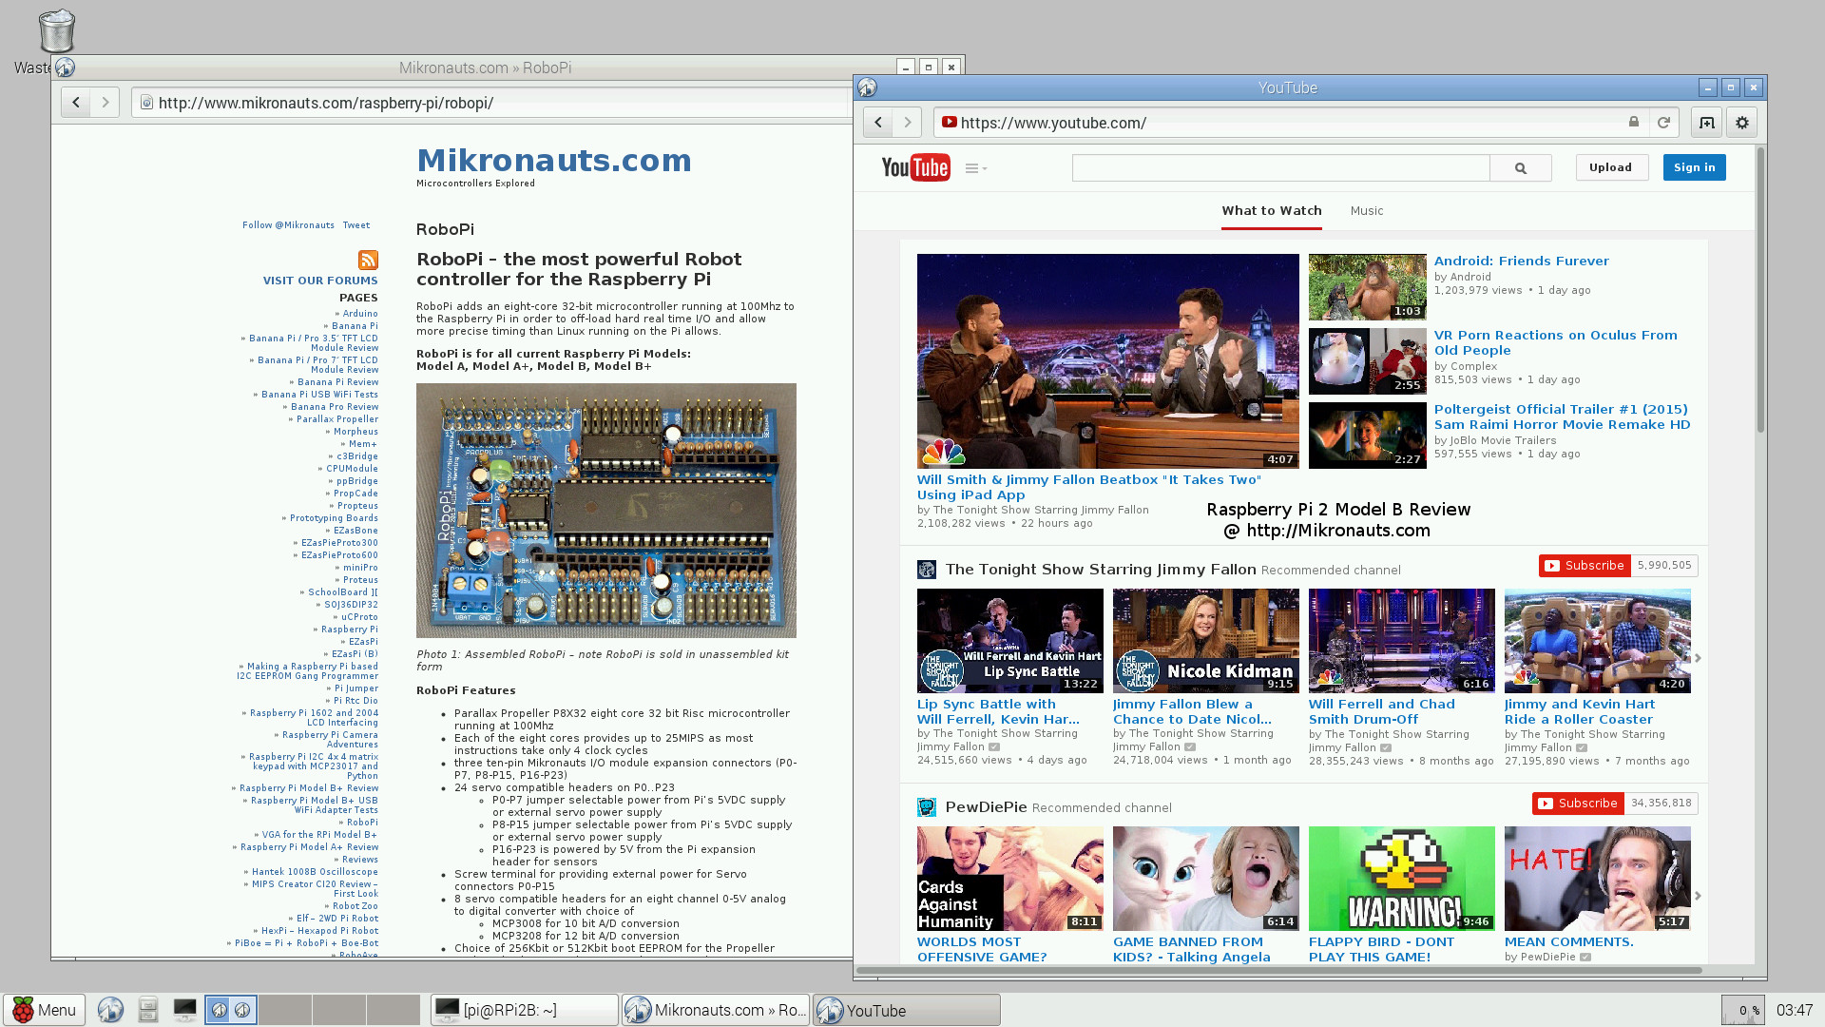The image size is (1825, 1027).
Task: Click the YouTube search magnifier button
Action: coord(1521,168)
